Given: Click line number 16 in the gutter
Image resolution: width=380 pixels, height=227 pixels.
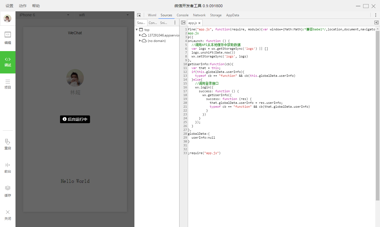Looking at the screenshot, I should point(185,87).
